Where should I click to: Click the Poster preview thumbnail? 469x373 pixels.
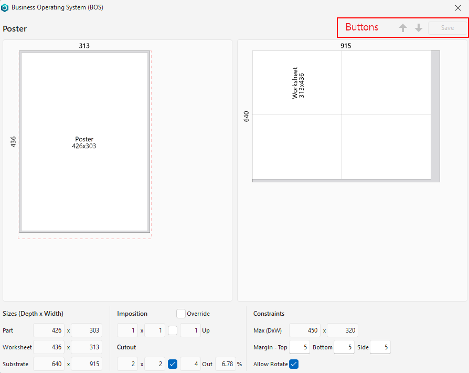point(84,142)
